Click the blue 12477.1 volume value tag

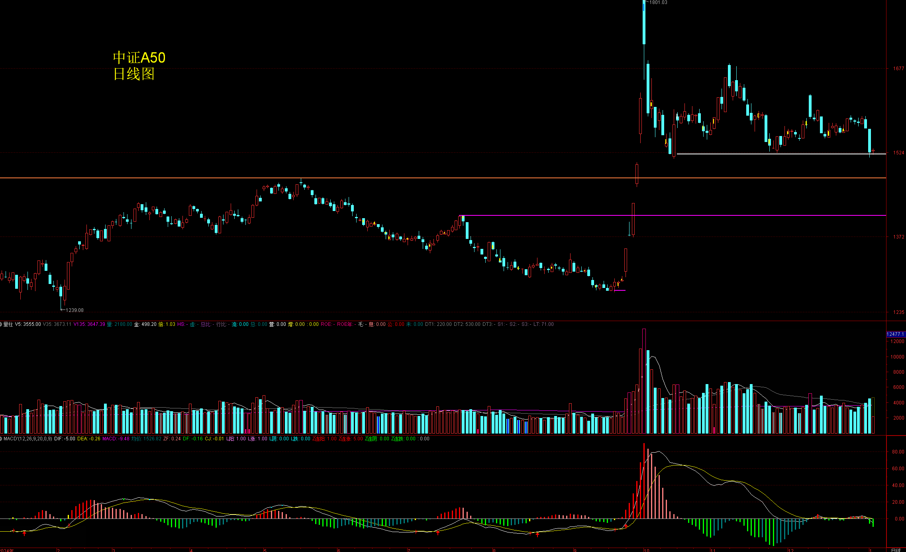pos(895,334)
